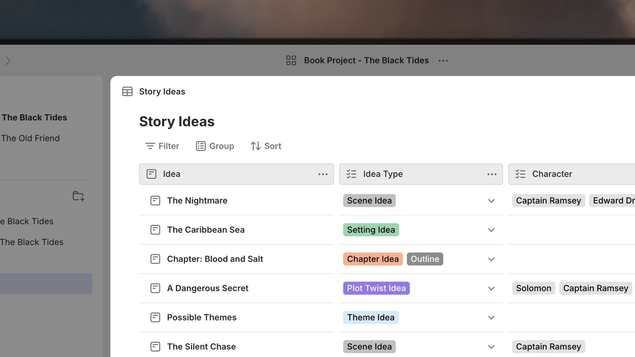Click the checklist icon in Character header
The width and height of the screenshot is (635, 357).
coord(520,174)
